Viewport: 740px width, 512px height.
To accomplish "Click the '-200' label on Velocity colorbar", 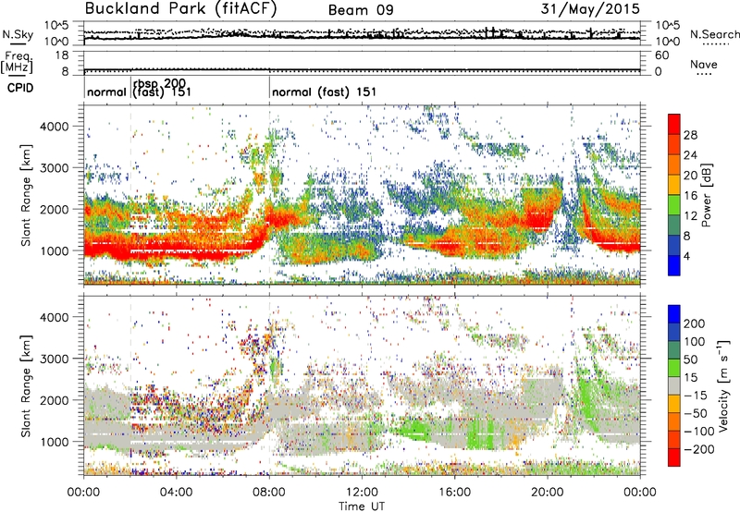I will click(699, 449).
